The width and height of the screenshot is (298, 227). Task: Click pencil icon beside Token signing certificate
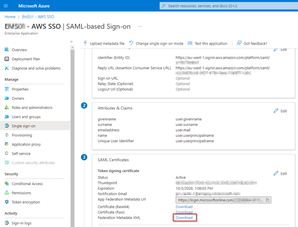click(276, 173)
